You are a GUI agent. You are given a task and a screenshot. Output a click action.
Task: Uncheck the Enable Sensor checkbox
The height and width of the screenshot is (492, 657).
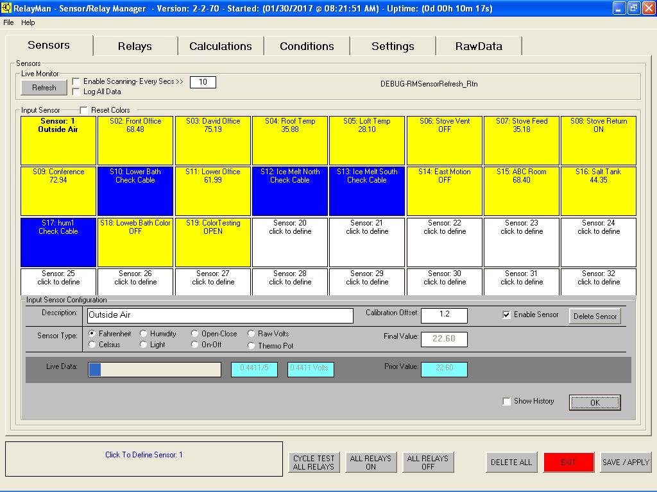[507, 315]
